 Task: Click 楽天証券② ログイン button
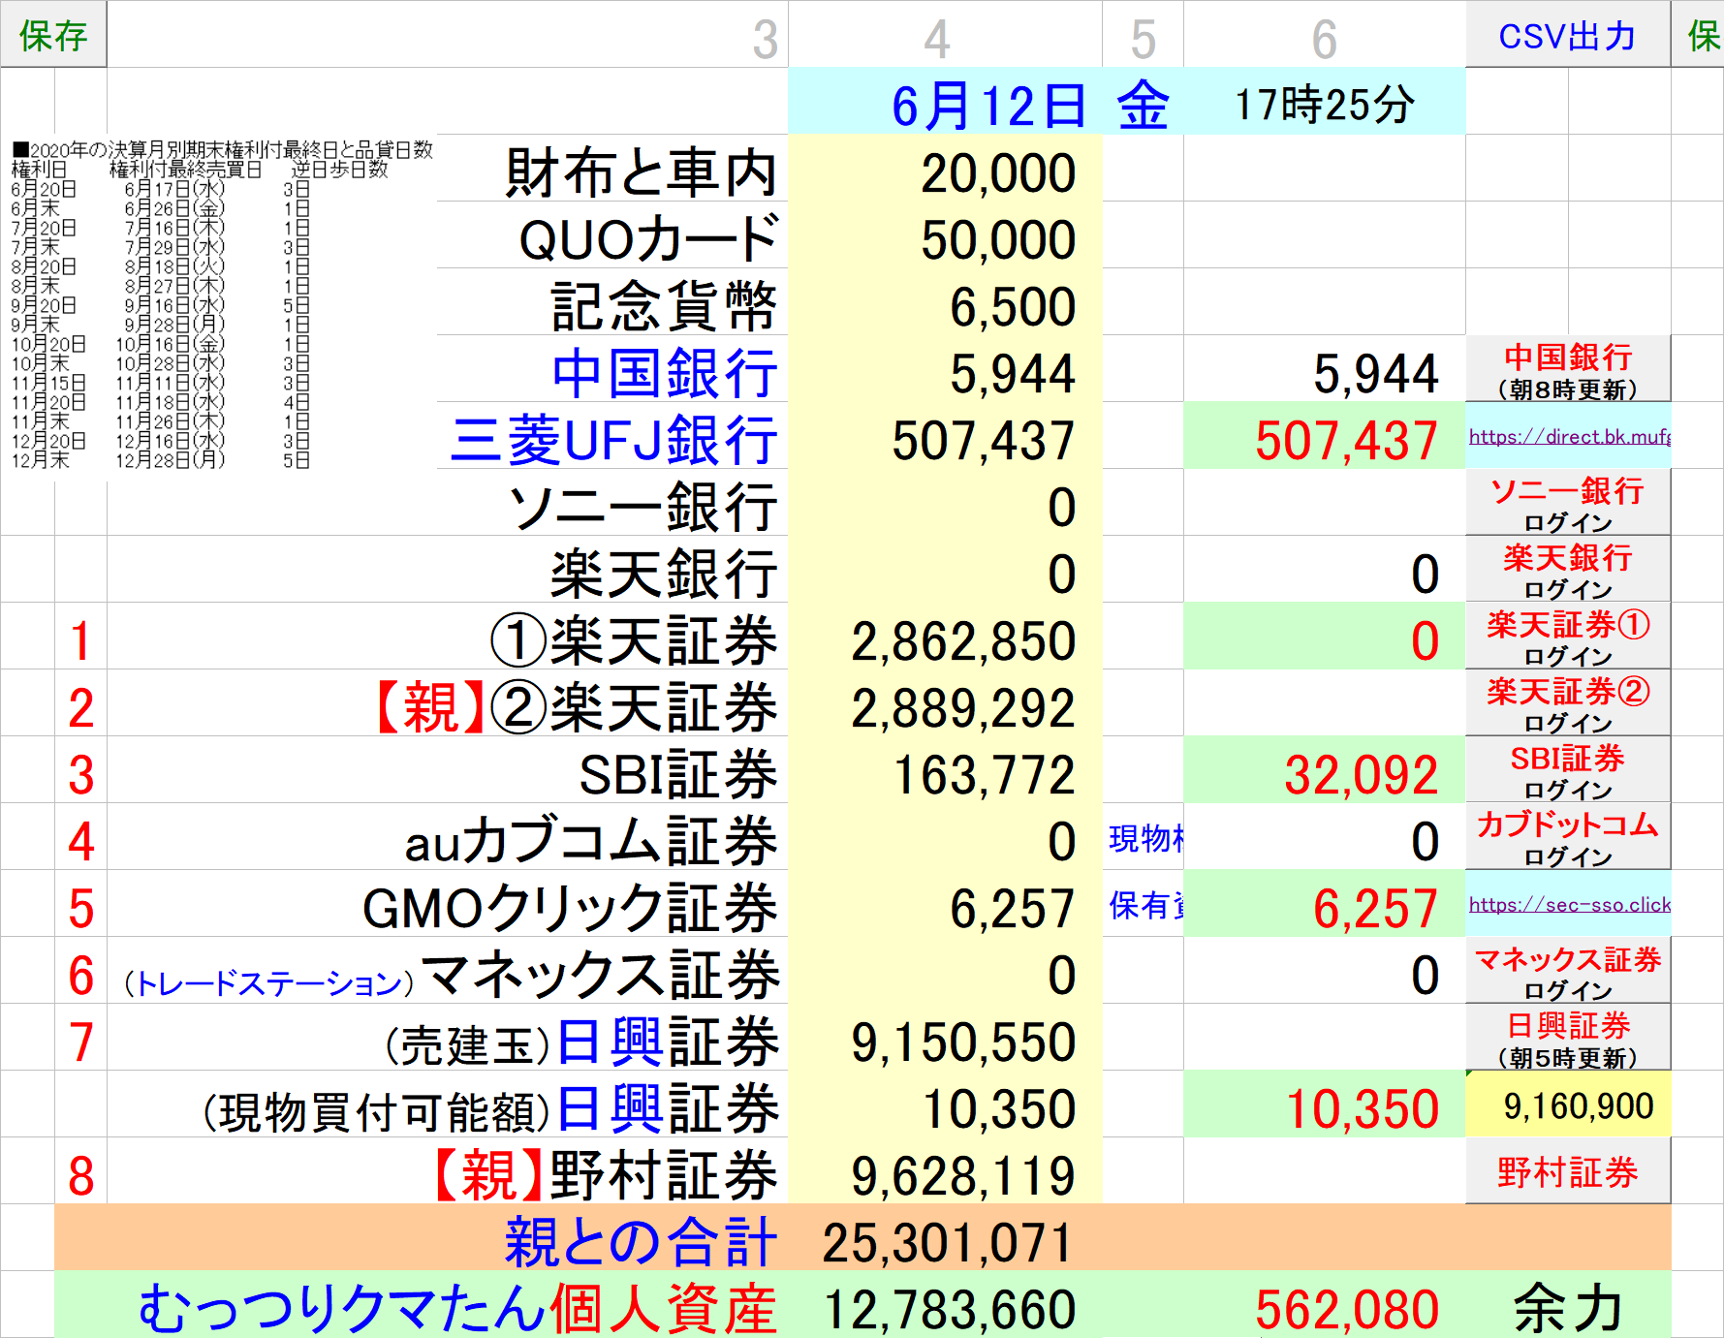pos(1567,703)
